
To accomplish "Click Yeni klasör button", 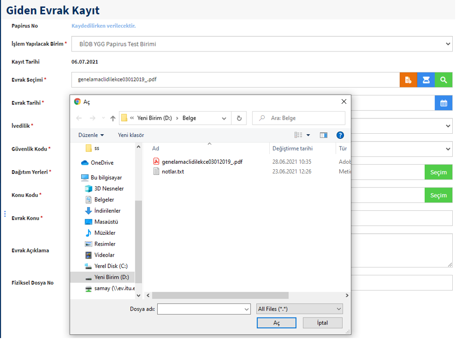I will tap(131, 135).
